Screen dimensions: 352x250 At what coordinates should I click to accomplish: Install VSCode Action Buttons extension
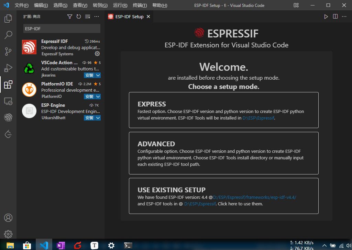click(x=89, y=75)
